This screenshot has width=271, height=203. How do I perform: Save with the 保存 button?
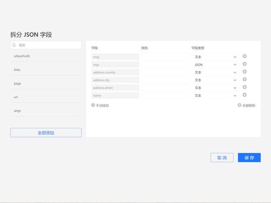249,158
